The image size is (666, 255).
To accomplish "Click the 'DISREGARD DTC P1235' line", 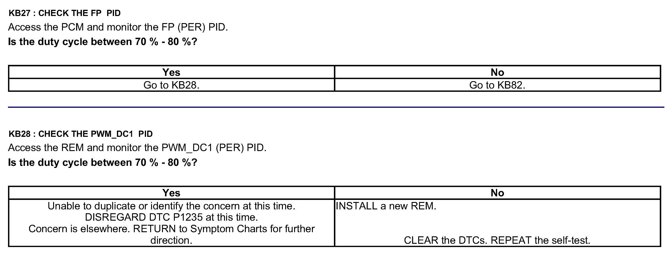I will (x=171, y=217).
